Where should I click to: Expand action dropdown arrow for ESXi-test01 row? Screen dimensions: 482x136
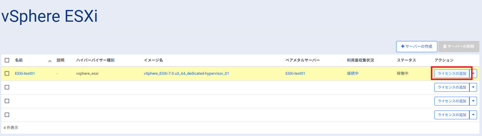(474, 74)
